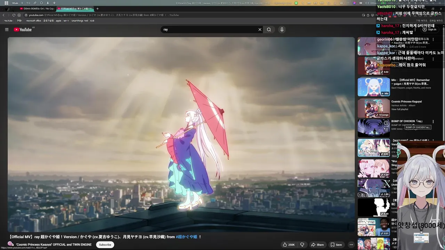
Task: Open the 'Kick' bookmark
Action: pyautogui.click(x=92, y=20)
